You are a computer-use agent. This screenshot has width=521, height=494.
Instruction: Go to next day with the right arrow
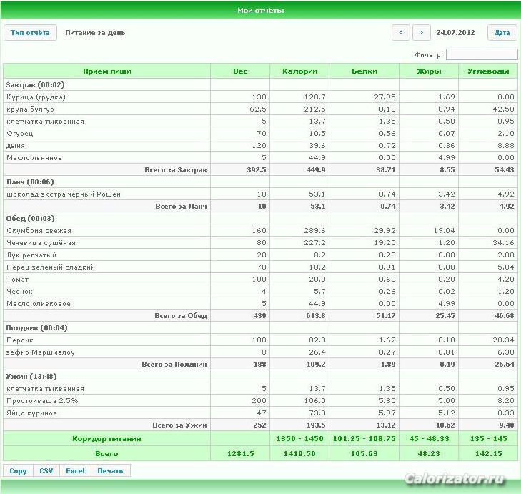click(422, 33)
